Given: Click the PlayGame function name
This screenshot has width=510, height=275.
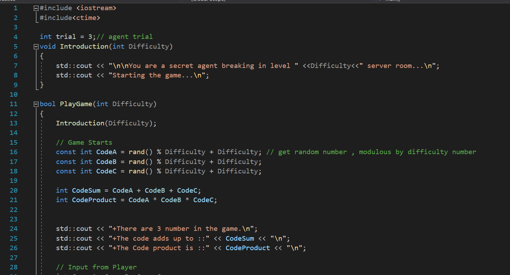Looking at the screenshot, I should 76,104.
